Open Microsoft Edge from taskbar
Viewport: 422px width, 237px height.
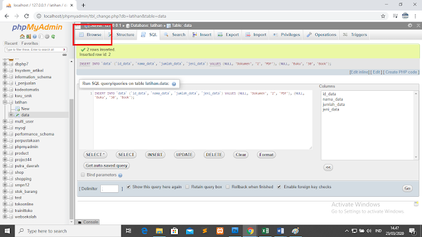click(144, 231)
